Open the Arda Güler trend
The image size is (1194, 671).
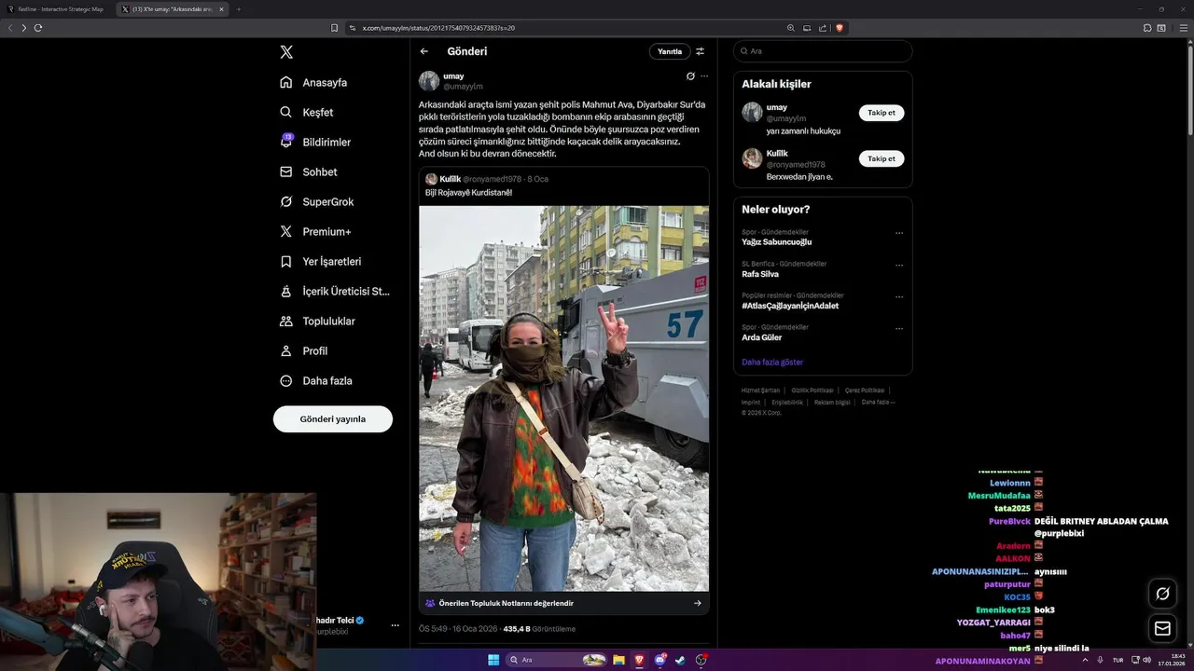762,337
